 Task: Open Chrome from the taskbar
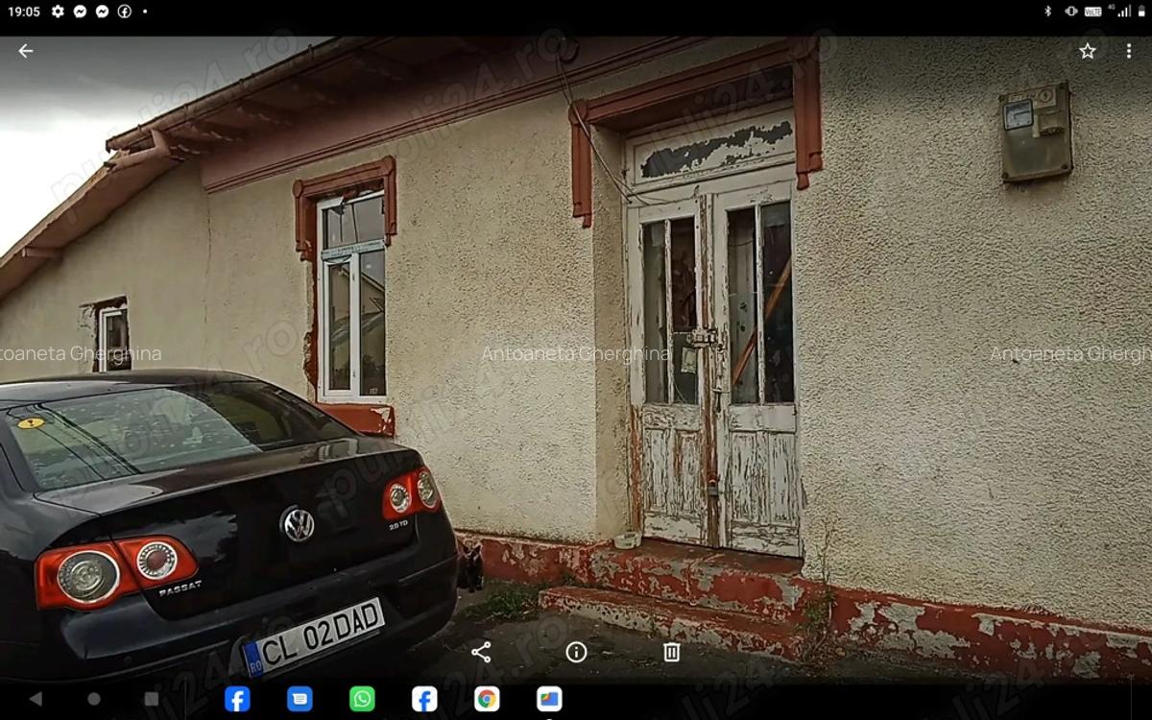click(485, 701)
